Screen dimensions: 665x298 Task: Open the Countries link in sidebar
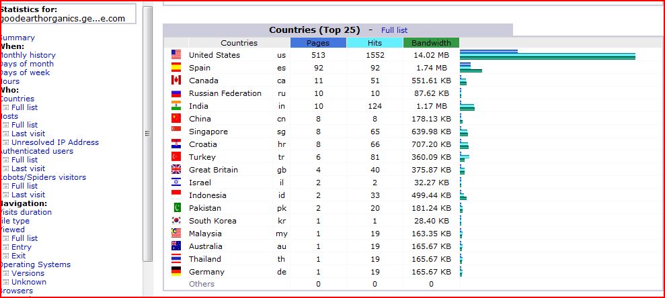click(x=17, y=99)
